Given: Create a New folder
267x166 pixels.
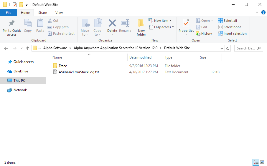Looking at the screenshot, I should pos(141,27).
